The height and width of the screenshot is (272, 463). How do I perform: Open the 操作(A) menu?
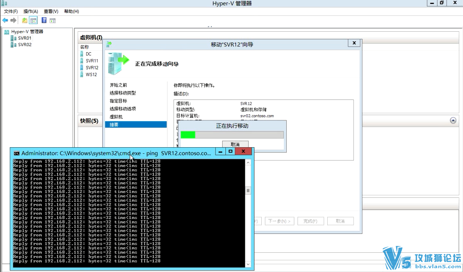[x=31, y=11]
